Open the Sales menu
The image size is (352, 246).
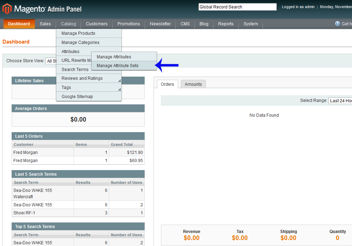[x=45, y=24]
